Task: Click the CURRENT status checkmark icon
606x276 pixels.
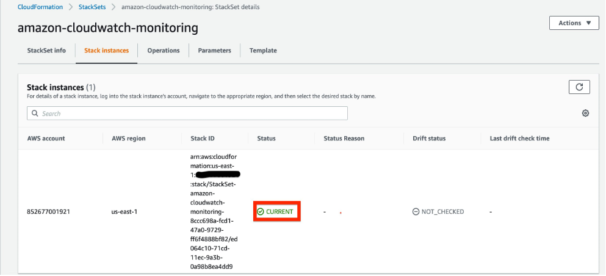Action: [x=261, y=212]
